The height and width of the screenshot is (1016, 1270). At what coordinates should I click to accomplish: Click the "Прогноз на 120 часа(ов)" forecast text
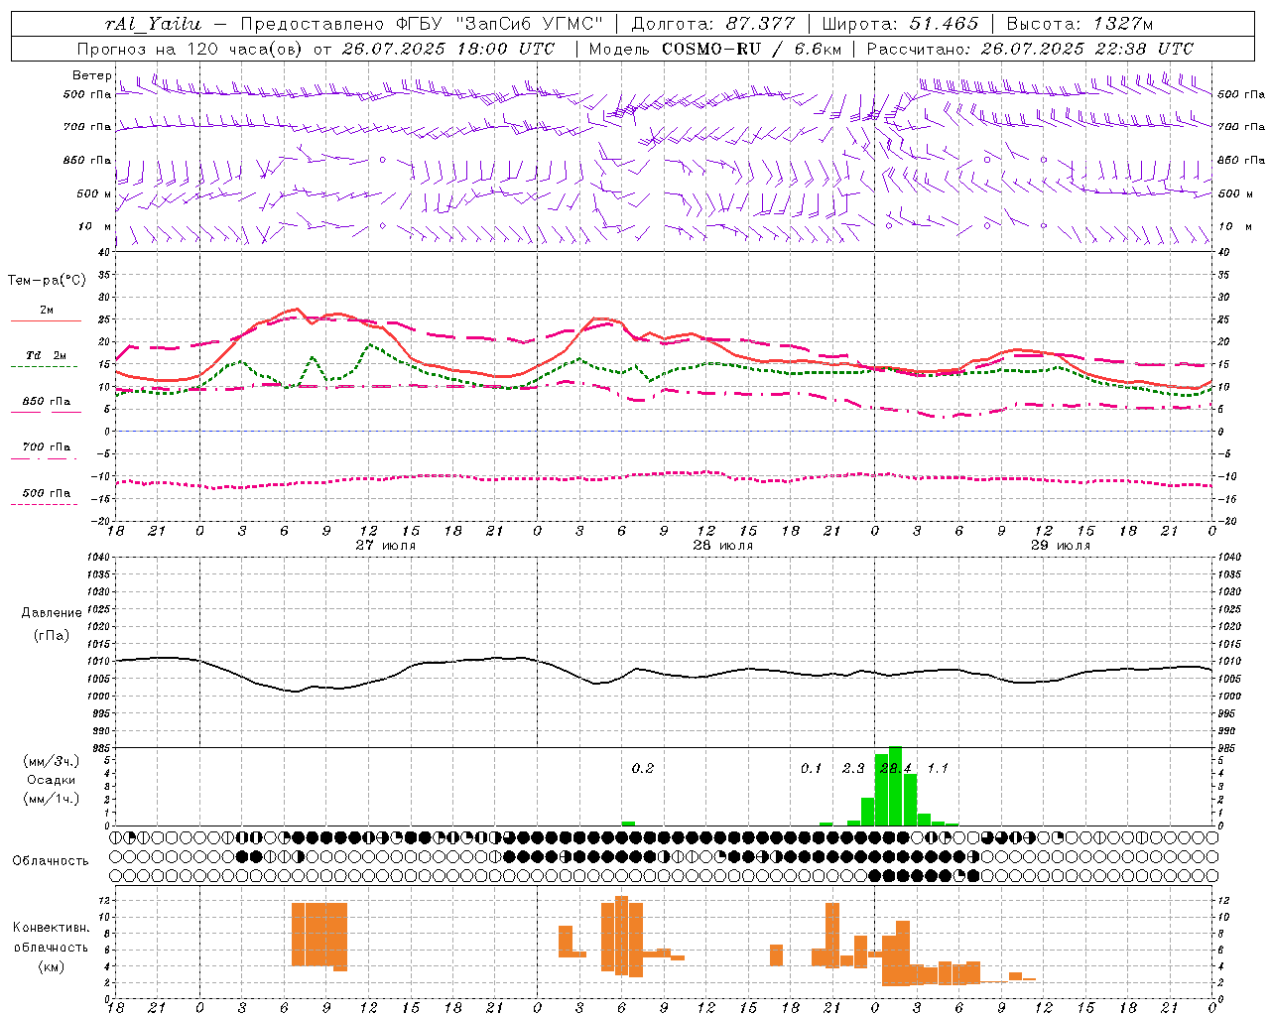(191, 49)
